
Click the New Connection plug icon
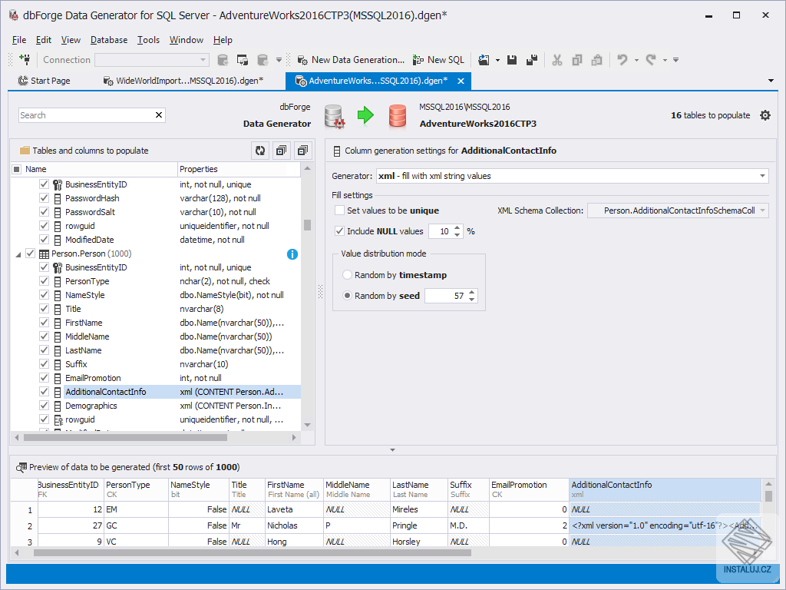coord(25,60)
